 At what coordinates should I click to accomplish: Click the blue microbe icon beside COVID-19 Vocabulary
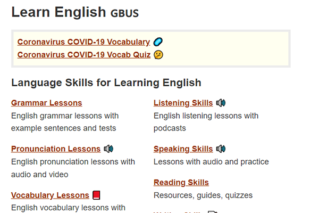coord(158,42)
